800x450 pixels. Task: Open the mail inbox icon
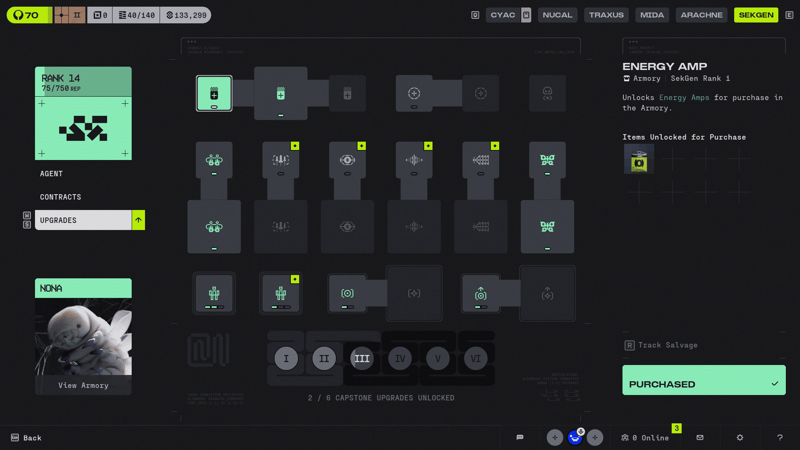pyautogui.click(x=700, y=437)
